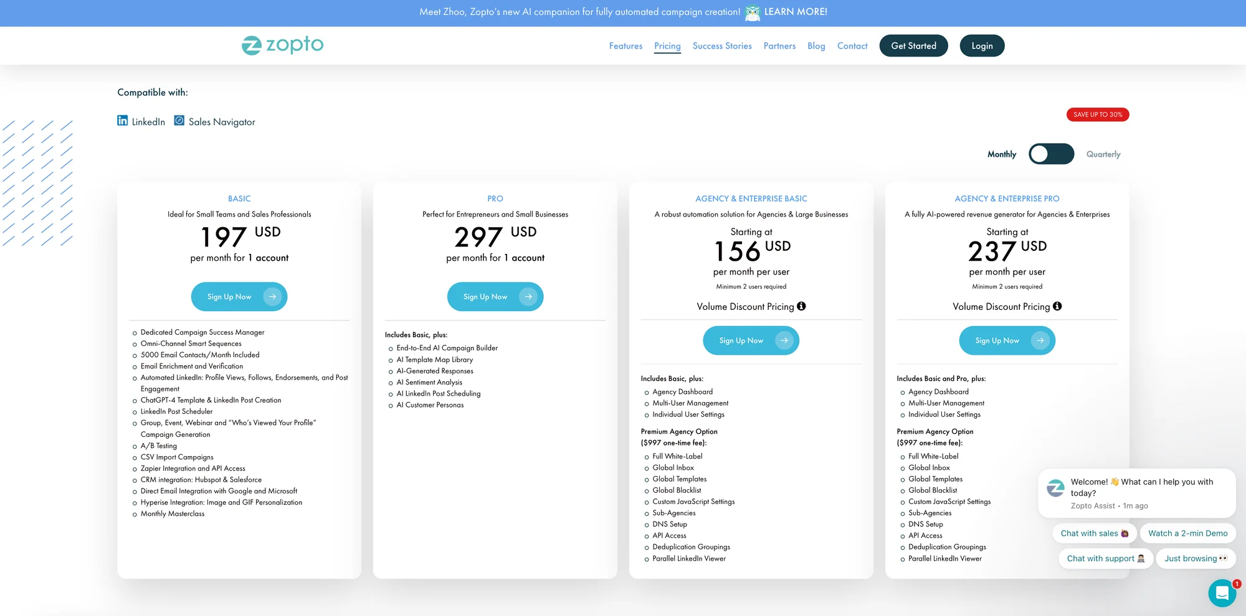Click the Get Started button

coord(913,46)
